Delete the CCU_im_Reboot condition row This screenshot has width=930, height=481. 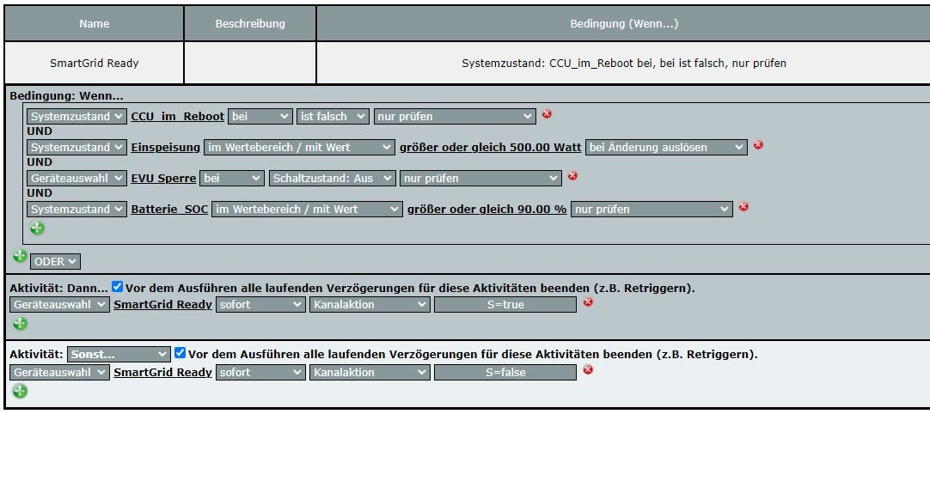(x=547, y=114)
